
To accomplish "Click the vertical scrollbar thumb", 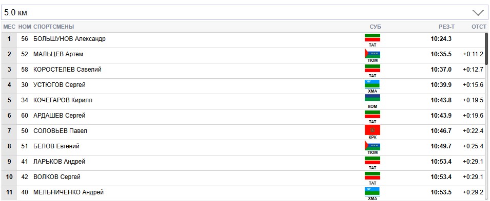I will (486, 49).
